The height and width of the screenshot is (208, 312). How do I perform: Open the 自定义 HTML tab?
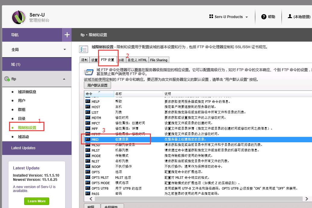pyautogui.click(x=137, y=60)
